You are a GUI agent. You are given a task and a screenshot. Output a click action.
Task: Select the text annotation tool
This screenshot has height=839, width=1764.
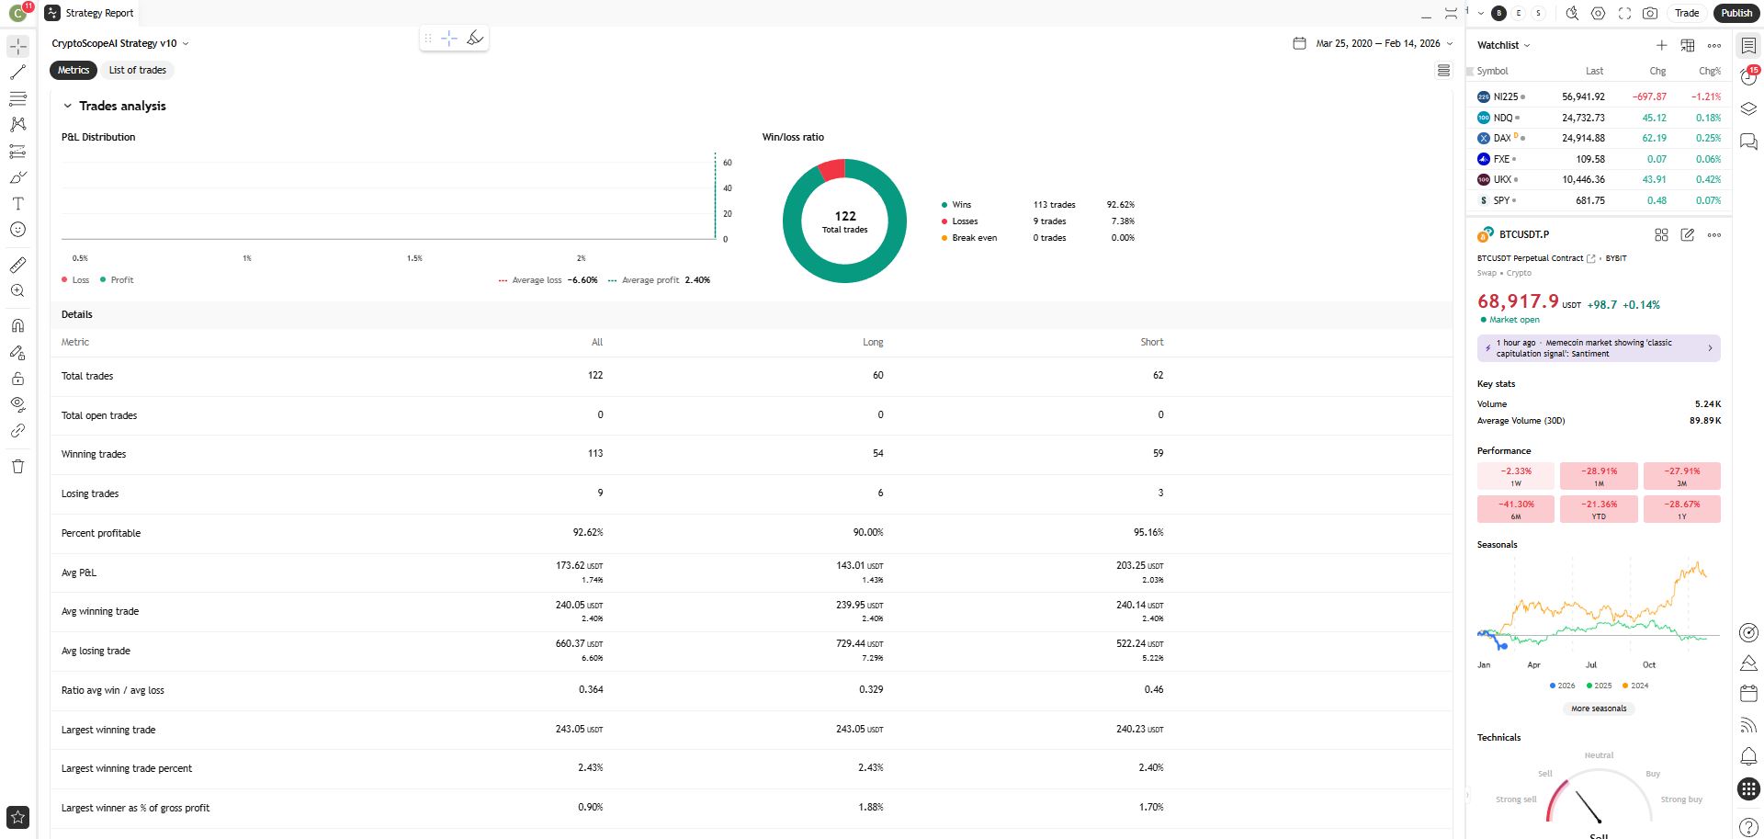pyautogui.click(x=17, y=204)
